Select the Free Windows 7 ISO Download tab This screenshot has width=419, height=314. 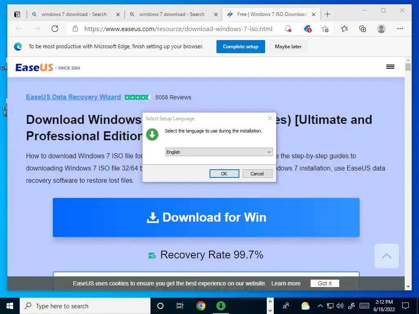tap(272, 14)
